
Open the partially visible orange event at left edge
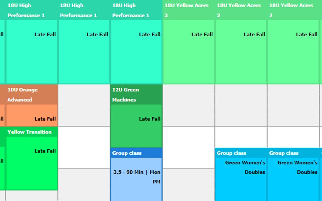click(x=2, y=115)
